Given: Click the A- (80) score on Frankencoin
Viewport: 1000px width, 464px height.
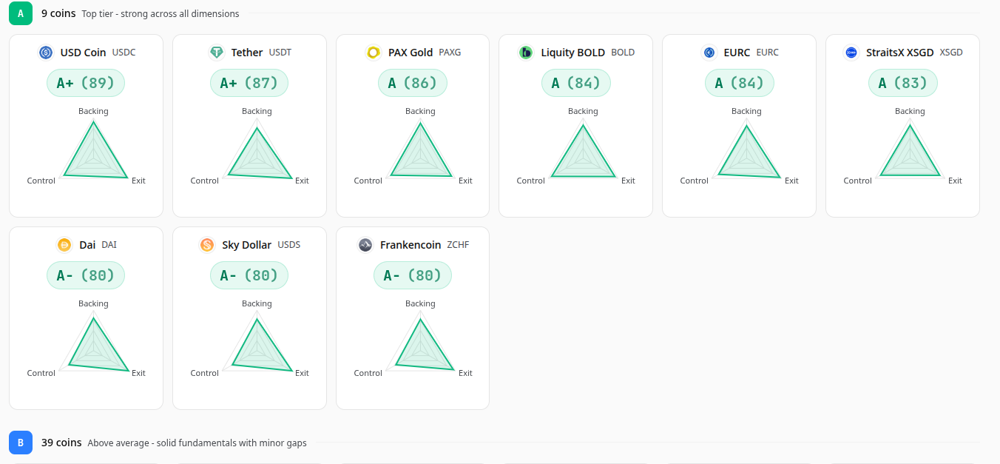Looking at the screenshot, I should (413, 275).
